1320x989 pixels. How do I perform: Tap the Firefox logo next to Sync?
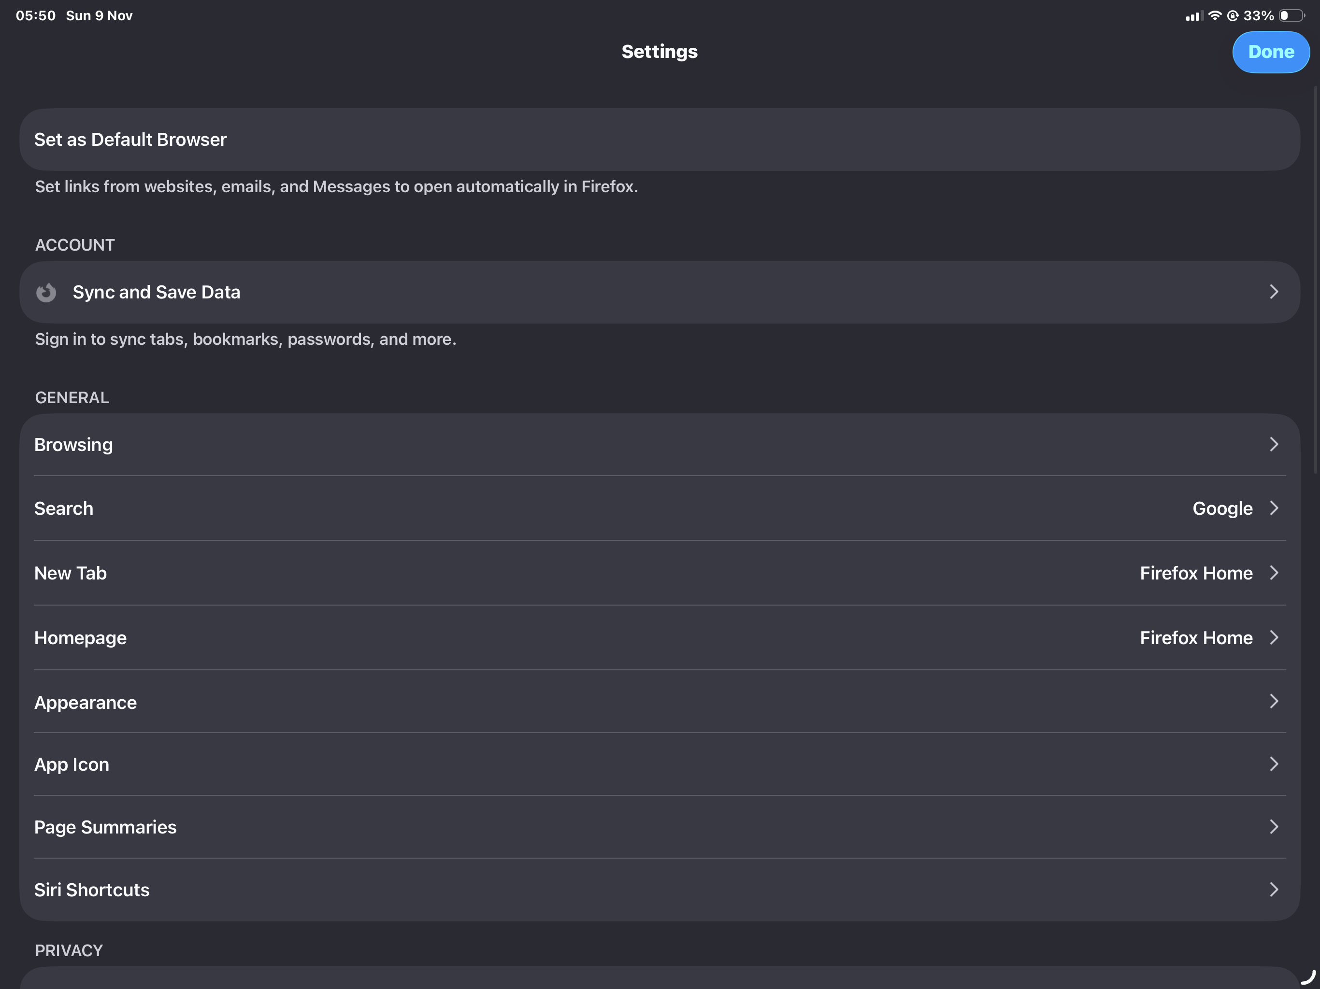46,292
